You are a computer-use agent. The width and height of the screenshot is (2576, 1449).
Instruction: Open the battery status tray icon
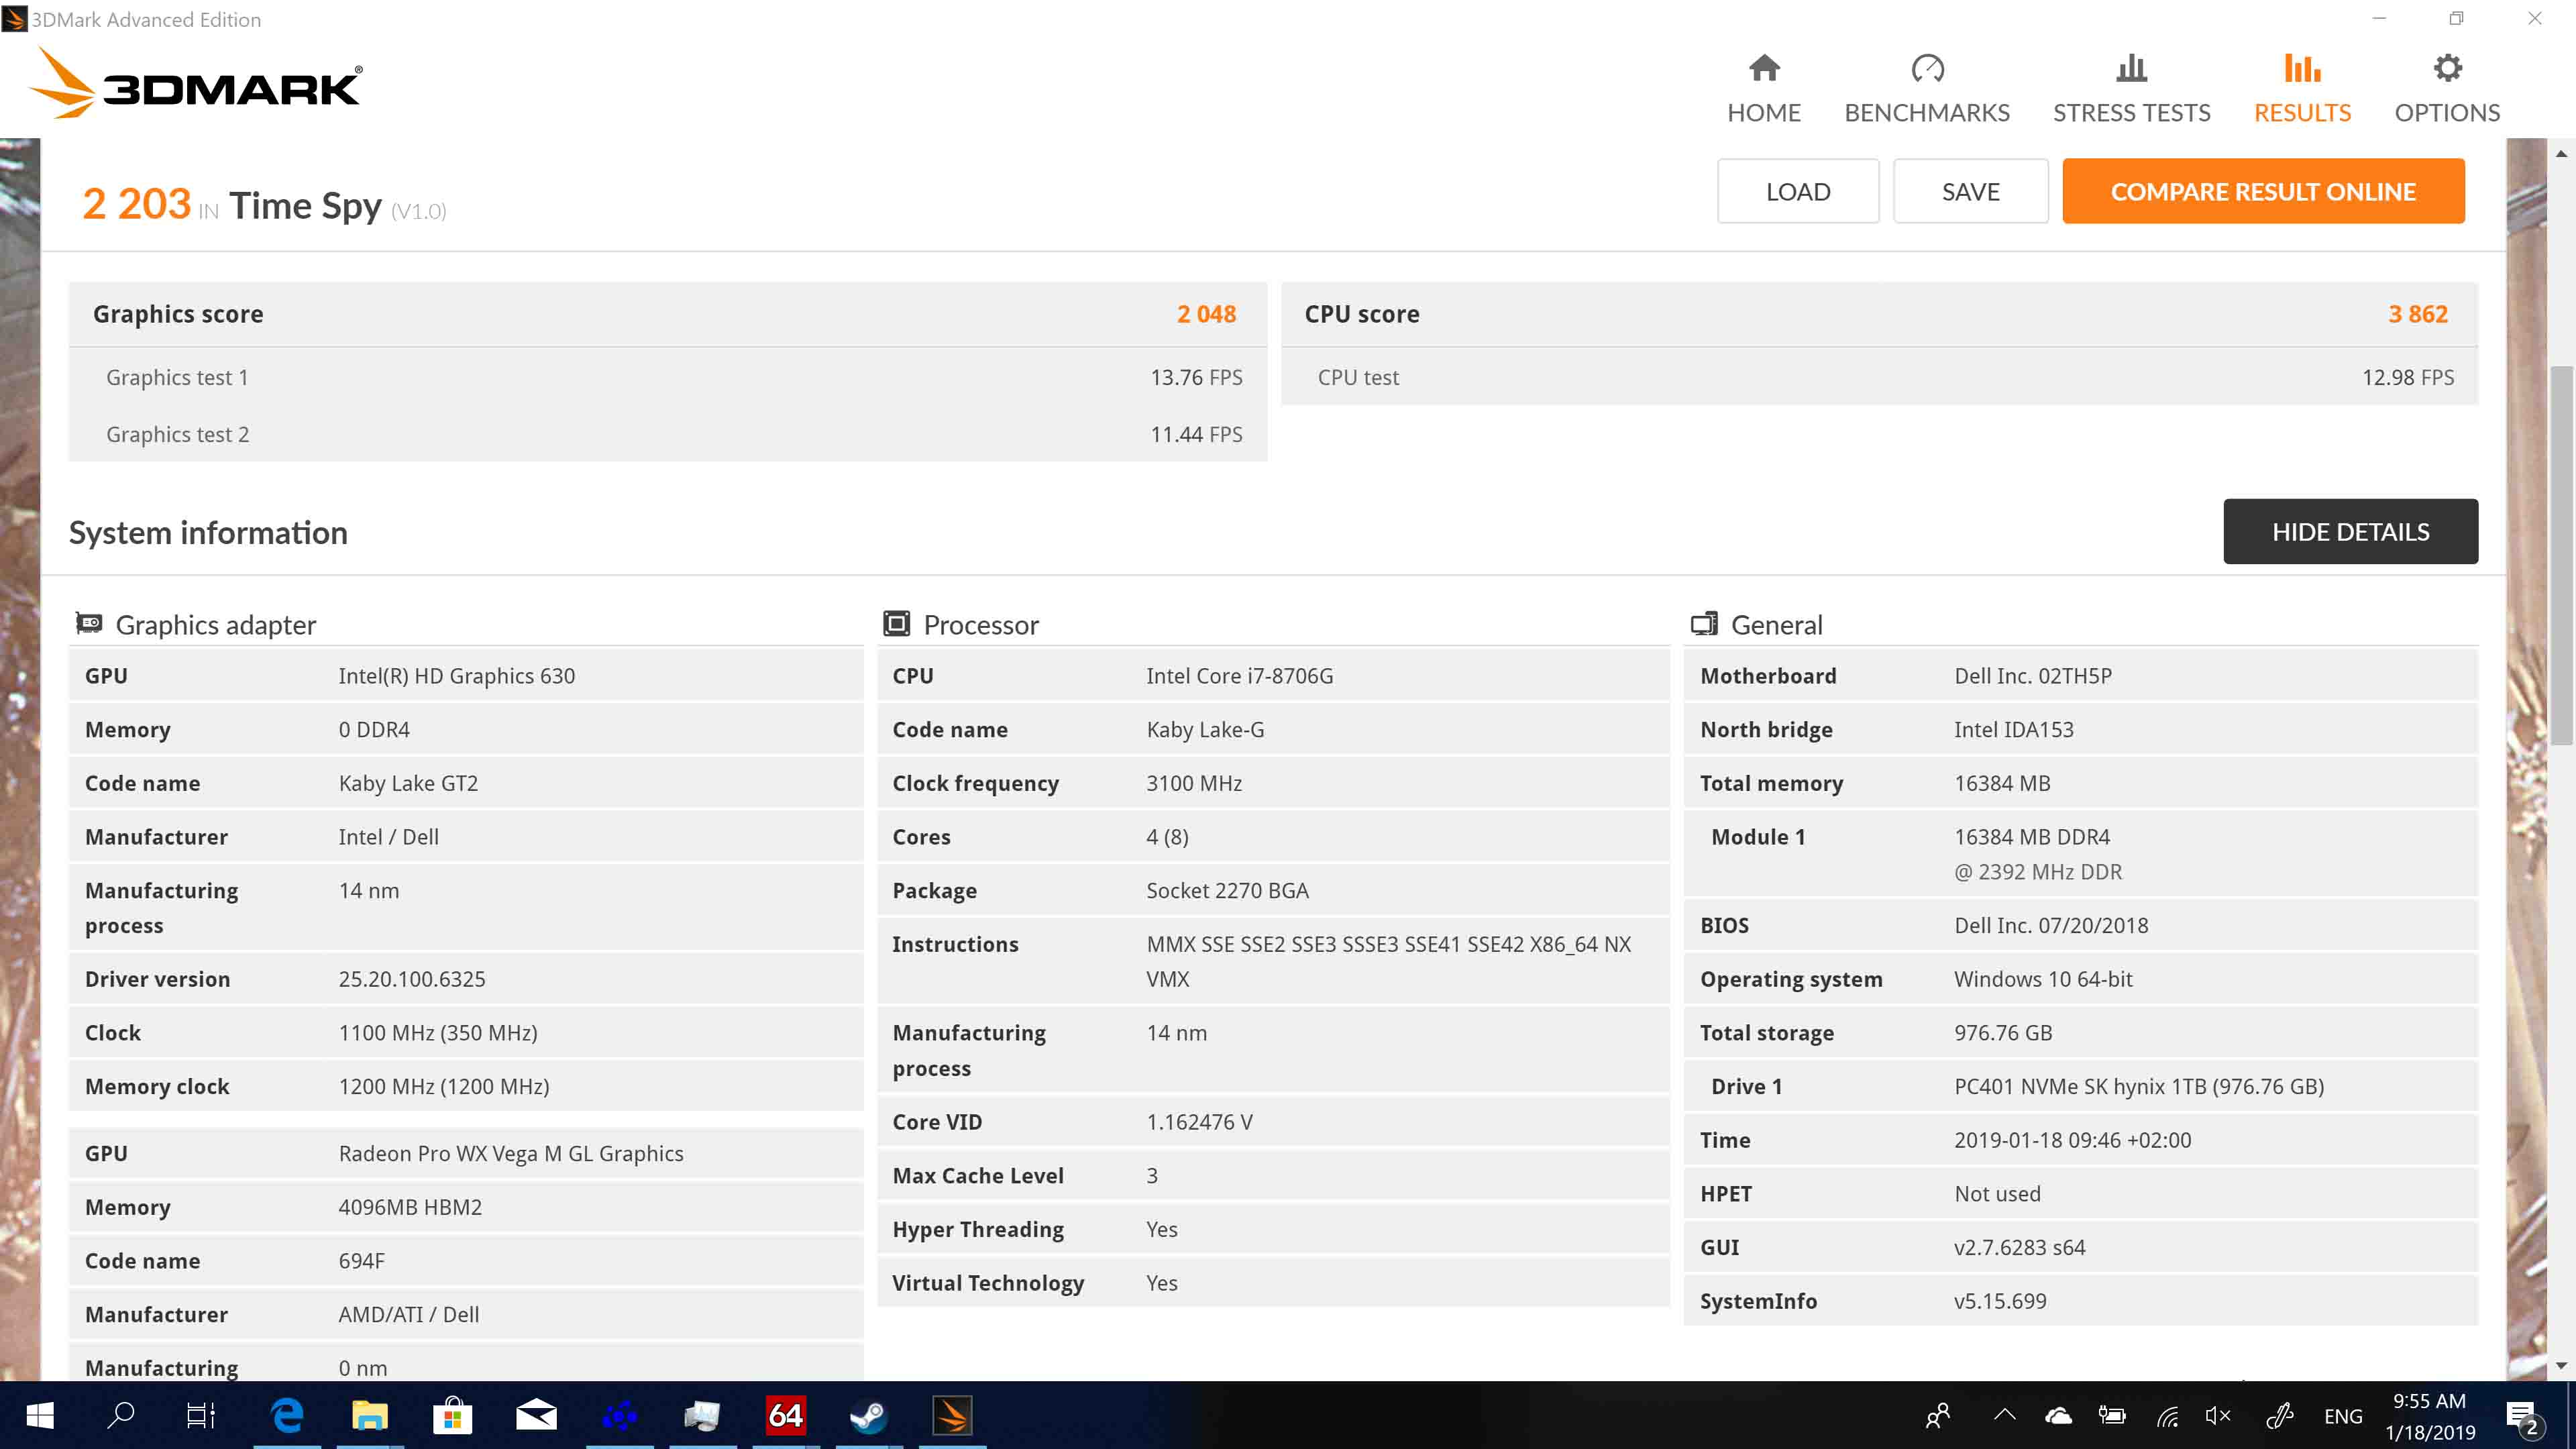(2112, 1415)
